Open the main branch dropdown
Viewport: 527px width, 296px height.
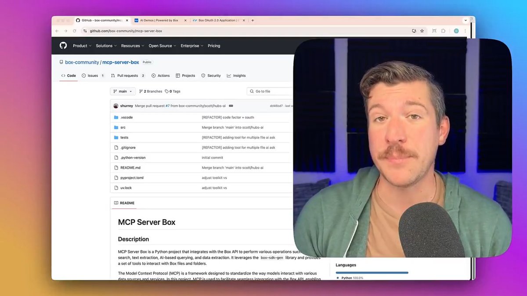123,91
